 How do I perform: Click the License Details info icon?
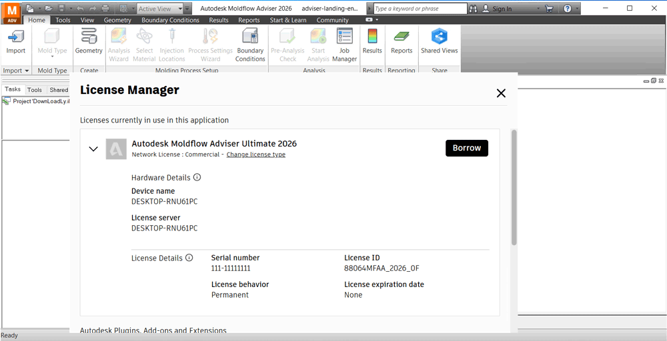pos(189,257)
